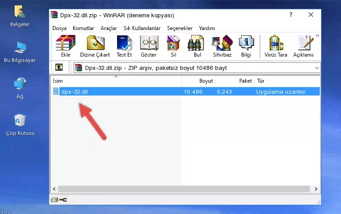This screenshot has width=341, height=214.
Task: Start the Virüs Tara scan icon
Action: [x=276, y=43]
